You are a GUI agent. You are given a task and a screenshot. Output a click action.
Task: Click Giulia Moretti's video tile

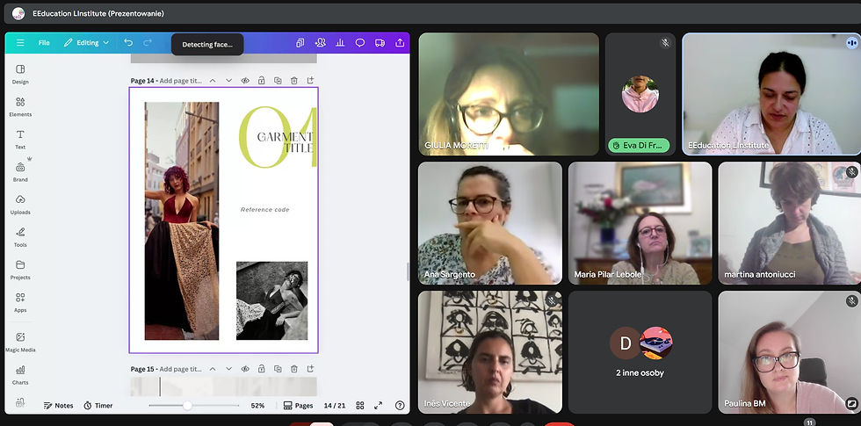pos(509,94)
